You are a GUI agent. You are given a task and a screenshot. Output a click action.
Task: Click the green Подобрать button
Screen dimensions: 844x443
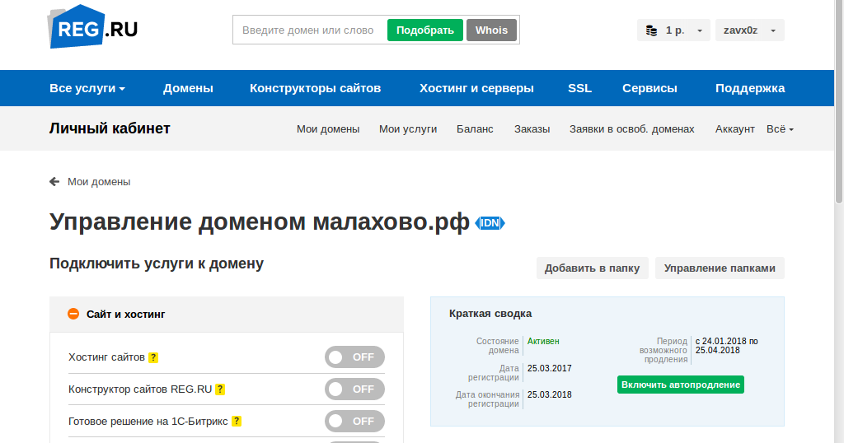[425, 30]
